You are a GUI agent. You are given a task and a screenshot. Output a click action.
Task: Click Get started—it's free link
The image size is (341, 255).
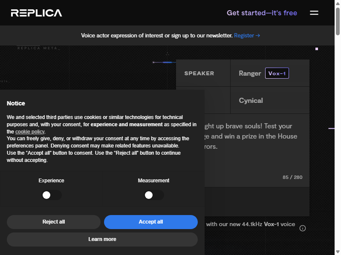click(262, 13)
